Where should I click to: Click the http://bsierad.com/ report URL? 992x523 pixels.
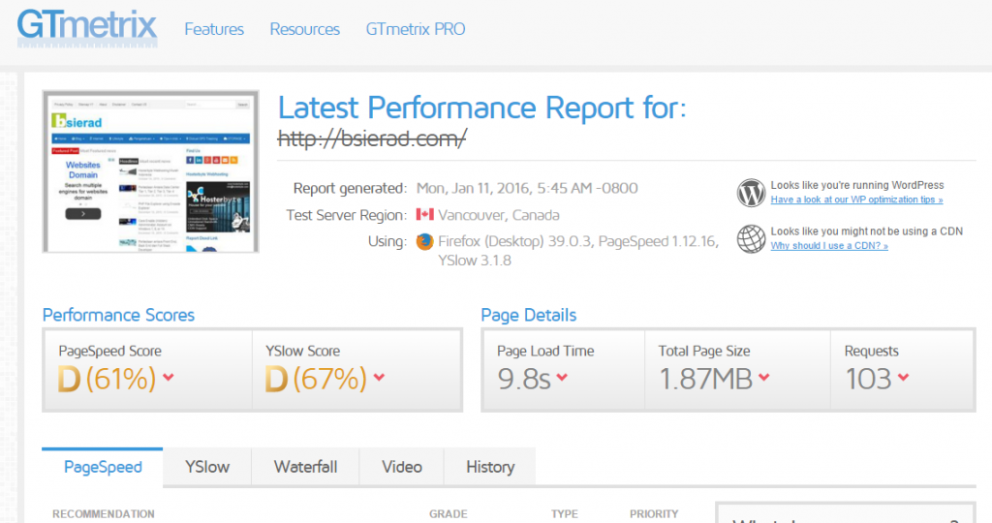[x=372, y=138]
